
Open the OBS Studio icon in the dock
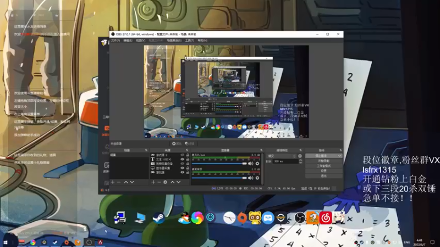tap(300, 218)
